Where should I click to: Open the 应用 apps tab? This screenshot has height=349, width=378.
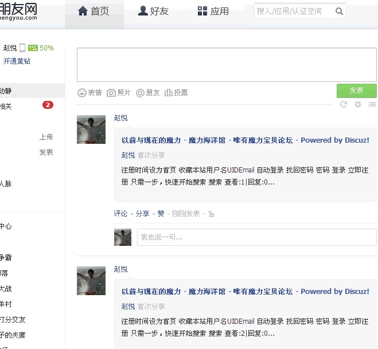pyautogui.click(x=213, y=11)
